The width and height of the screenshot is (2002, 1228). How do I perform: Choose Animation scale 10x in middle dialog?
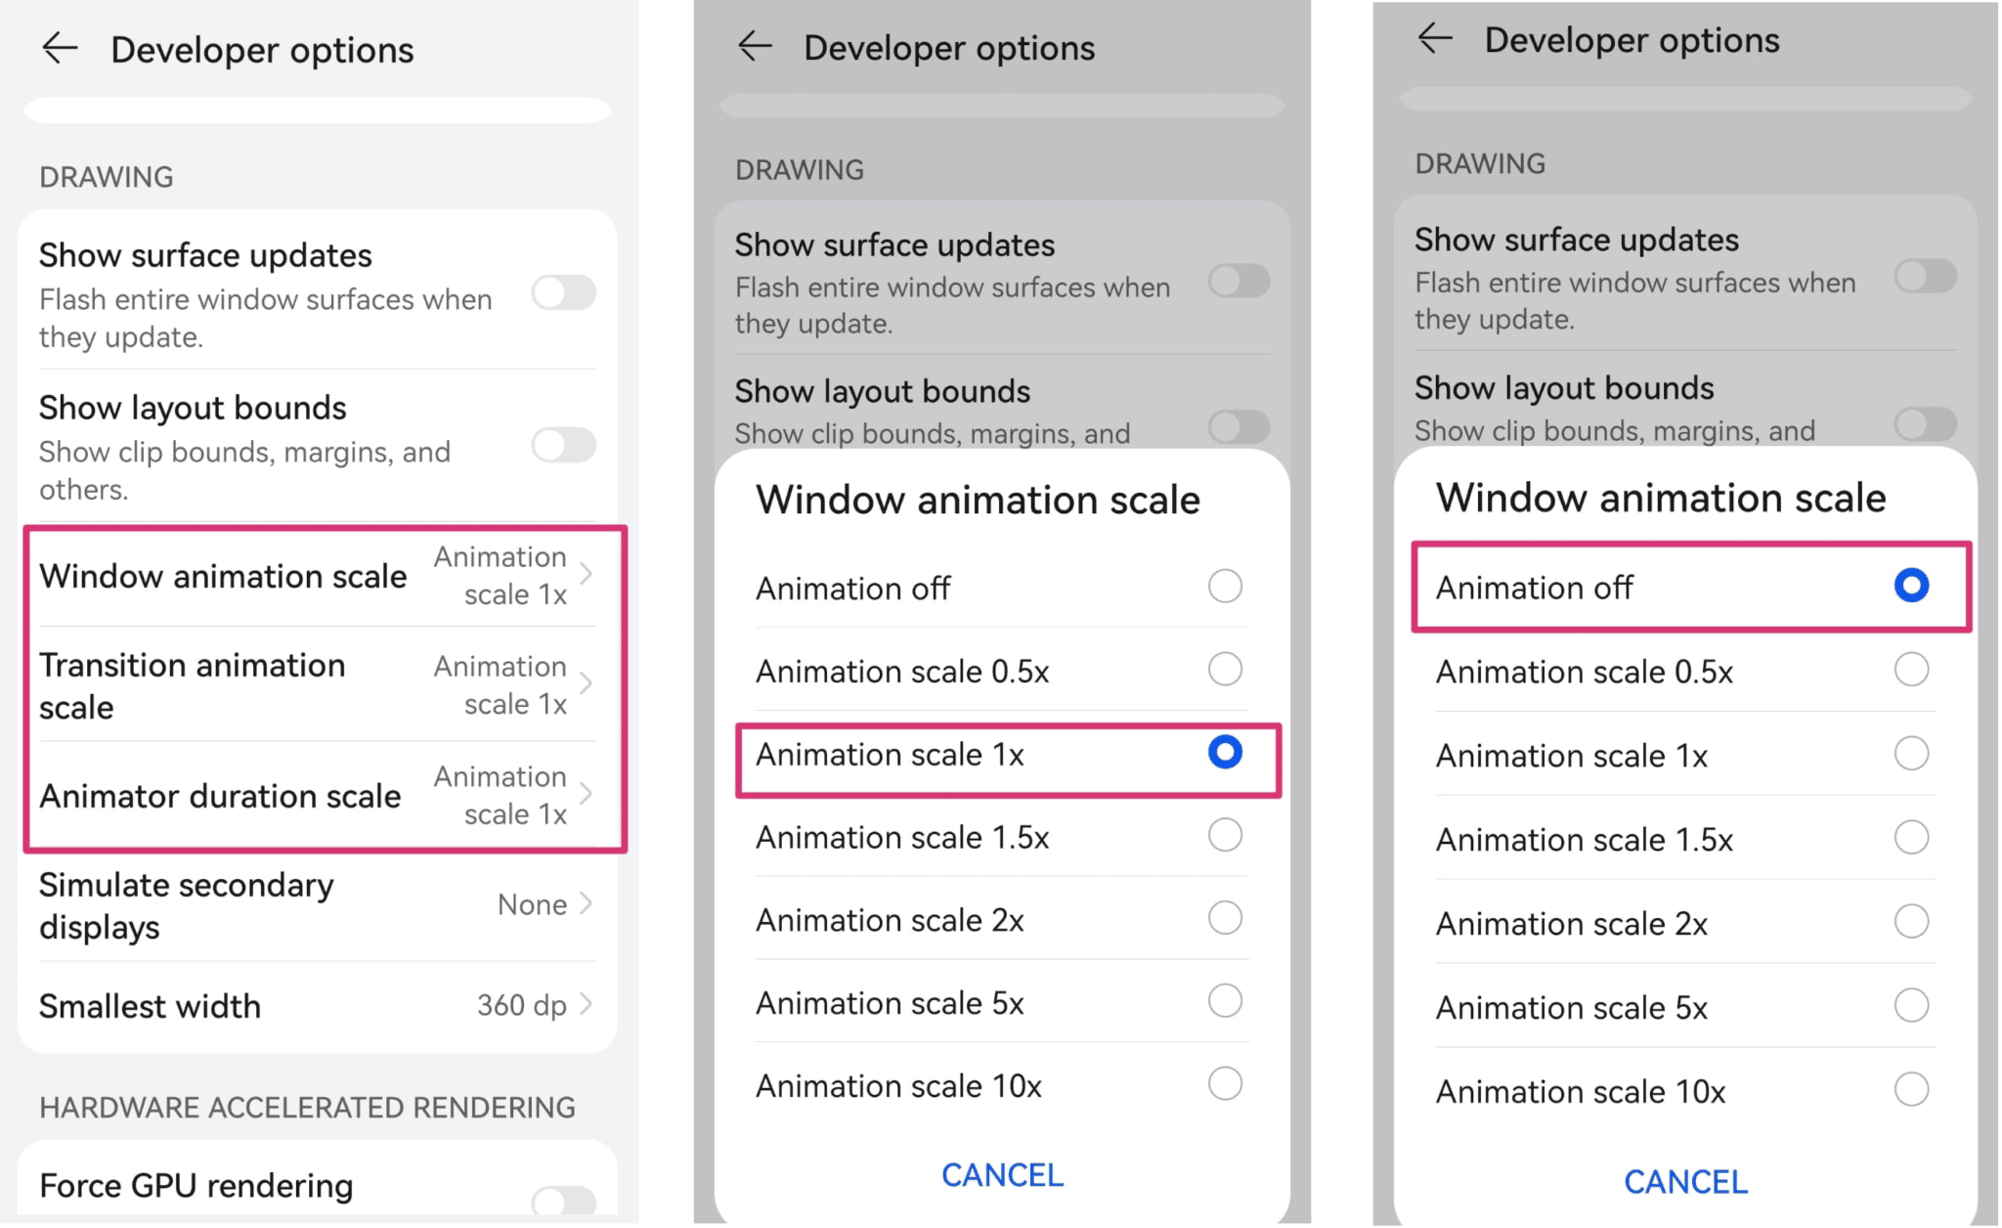[x=1001, y=1085]
